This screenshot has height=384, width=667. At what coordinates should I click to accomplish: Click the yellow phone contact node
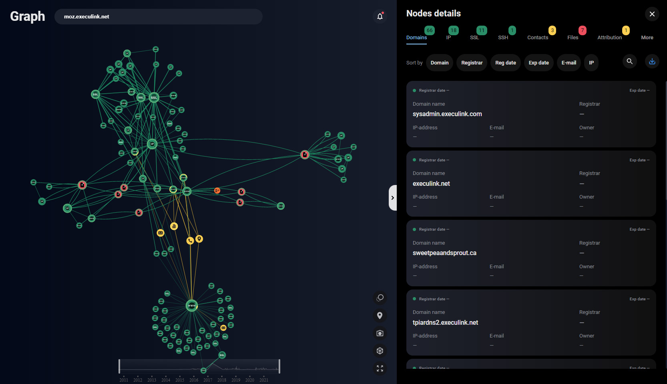(x=190, y=241)
